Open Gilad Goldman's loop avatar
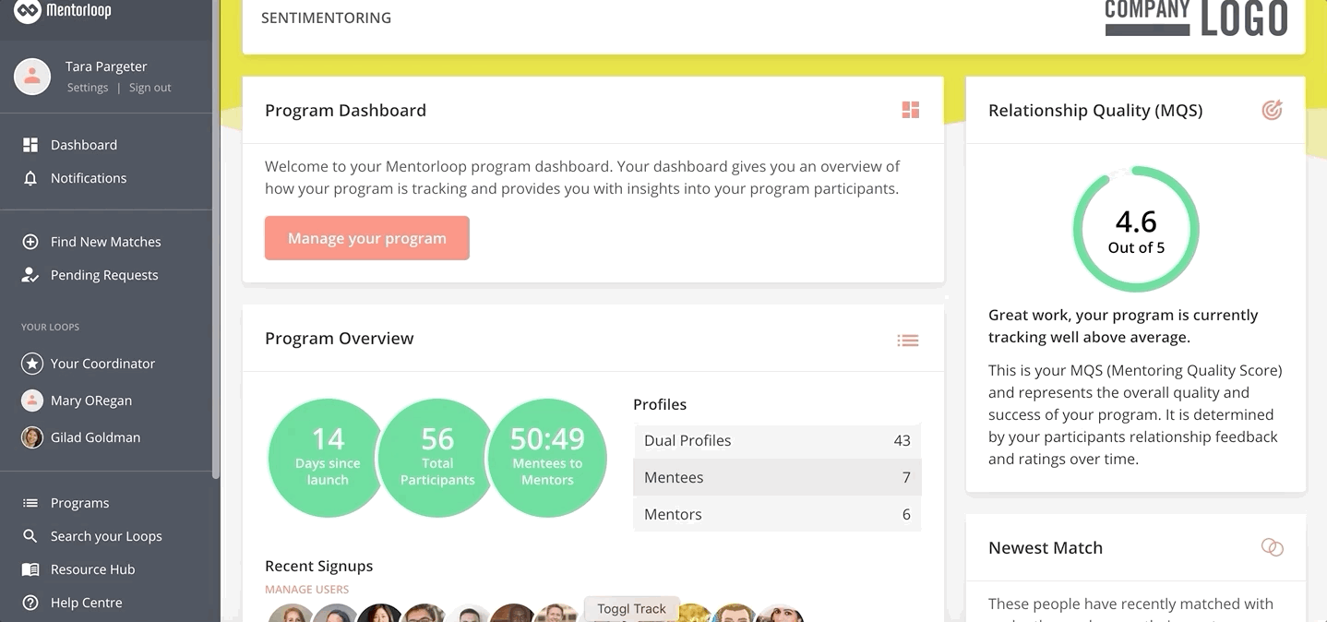The image size is (1327, 622). (x=32, y=437)
